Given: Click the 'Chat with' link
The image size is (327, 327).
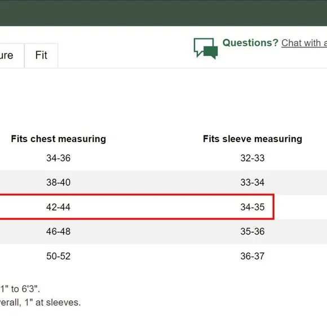Looking at the screenshot, I should [x=304, y=43].
